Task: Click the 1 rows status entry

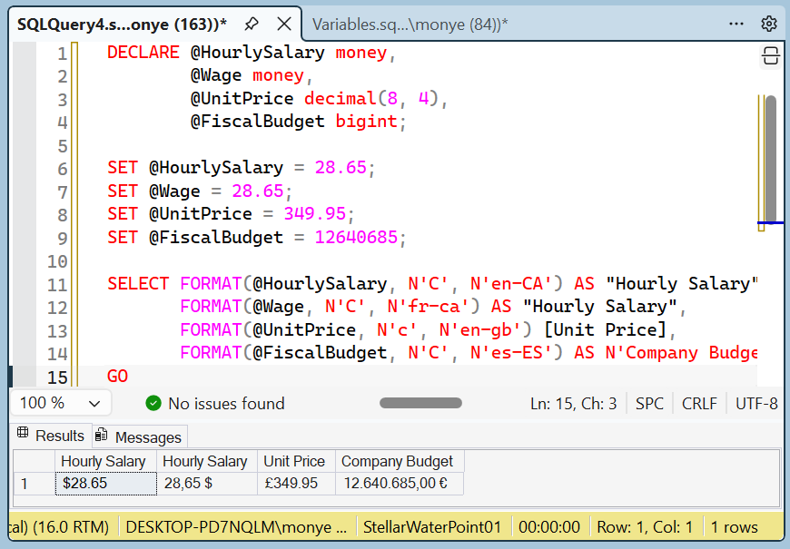Action: click(734, 527)
